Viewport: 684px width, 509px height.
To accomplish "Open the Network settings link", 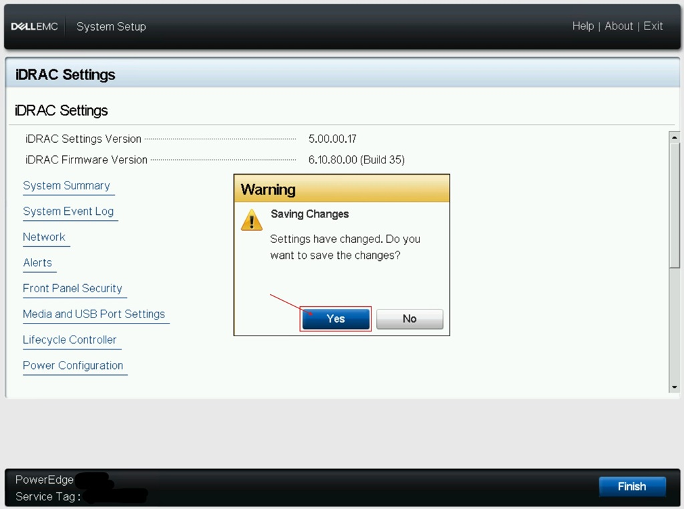I will [44, 237].
